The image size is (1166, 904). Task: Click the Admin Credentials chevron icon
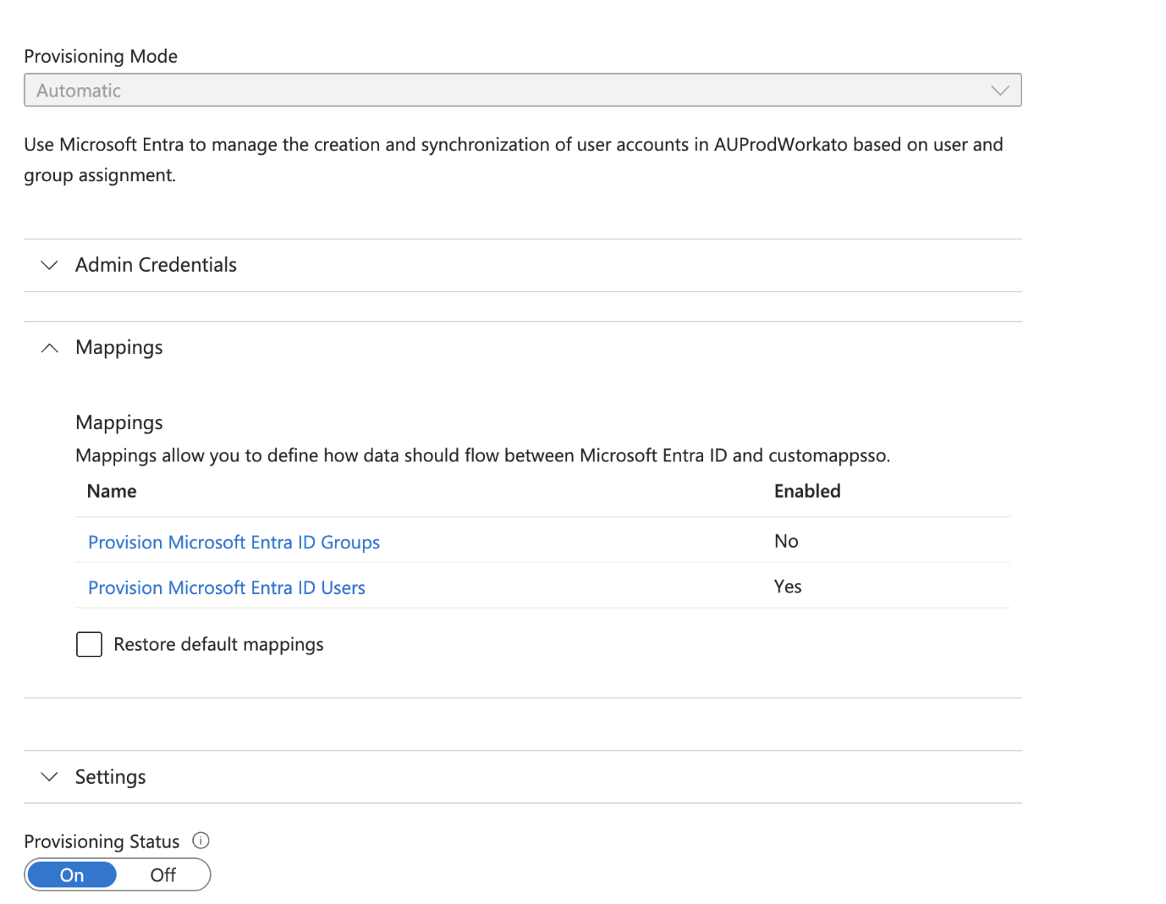(x=49, y=265)
